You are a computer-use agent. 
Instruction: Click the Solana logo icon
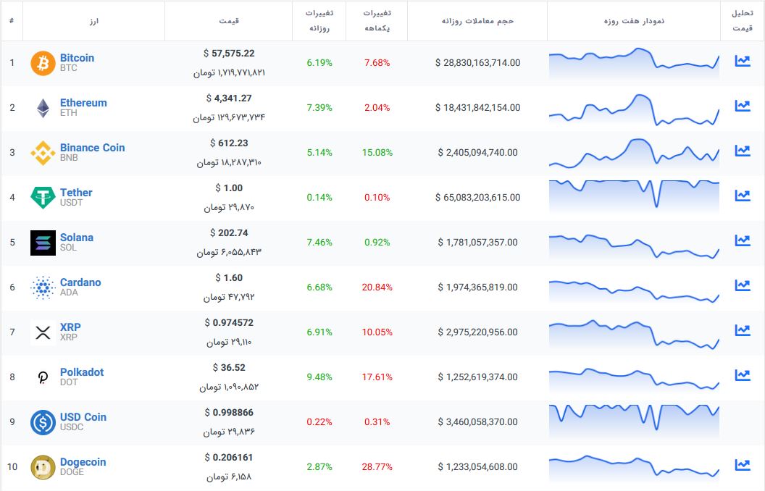pyautogui.click(x=43, y=243)
